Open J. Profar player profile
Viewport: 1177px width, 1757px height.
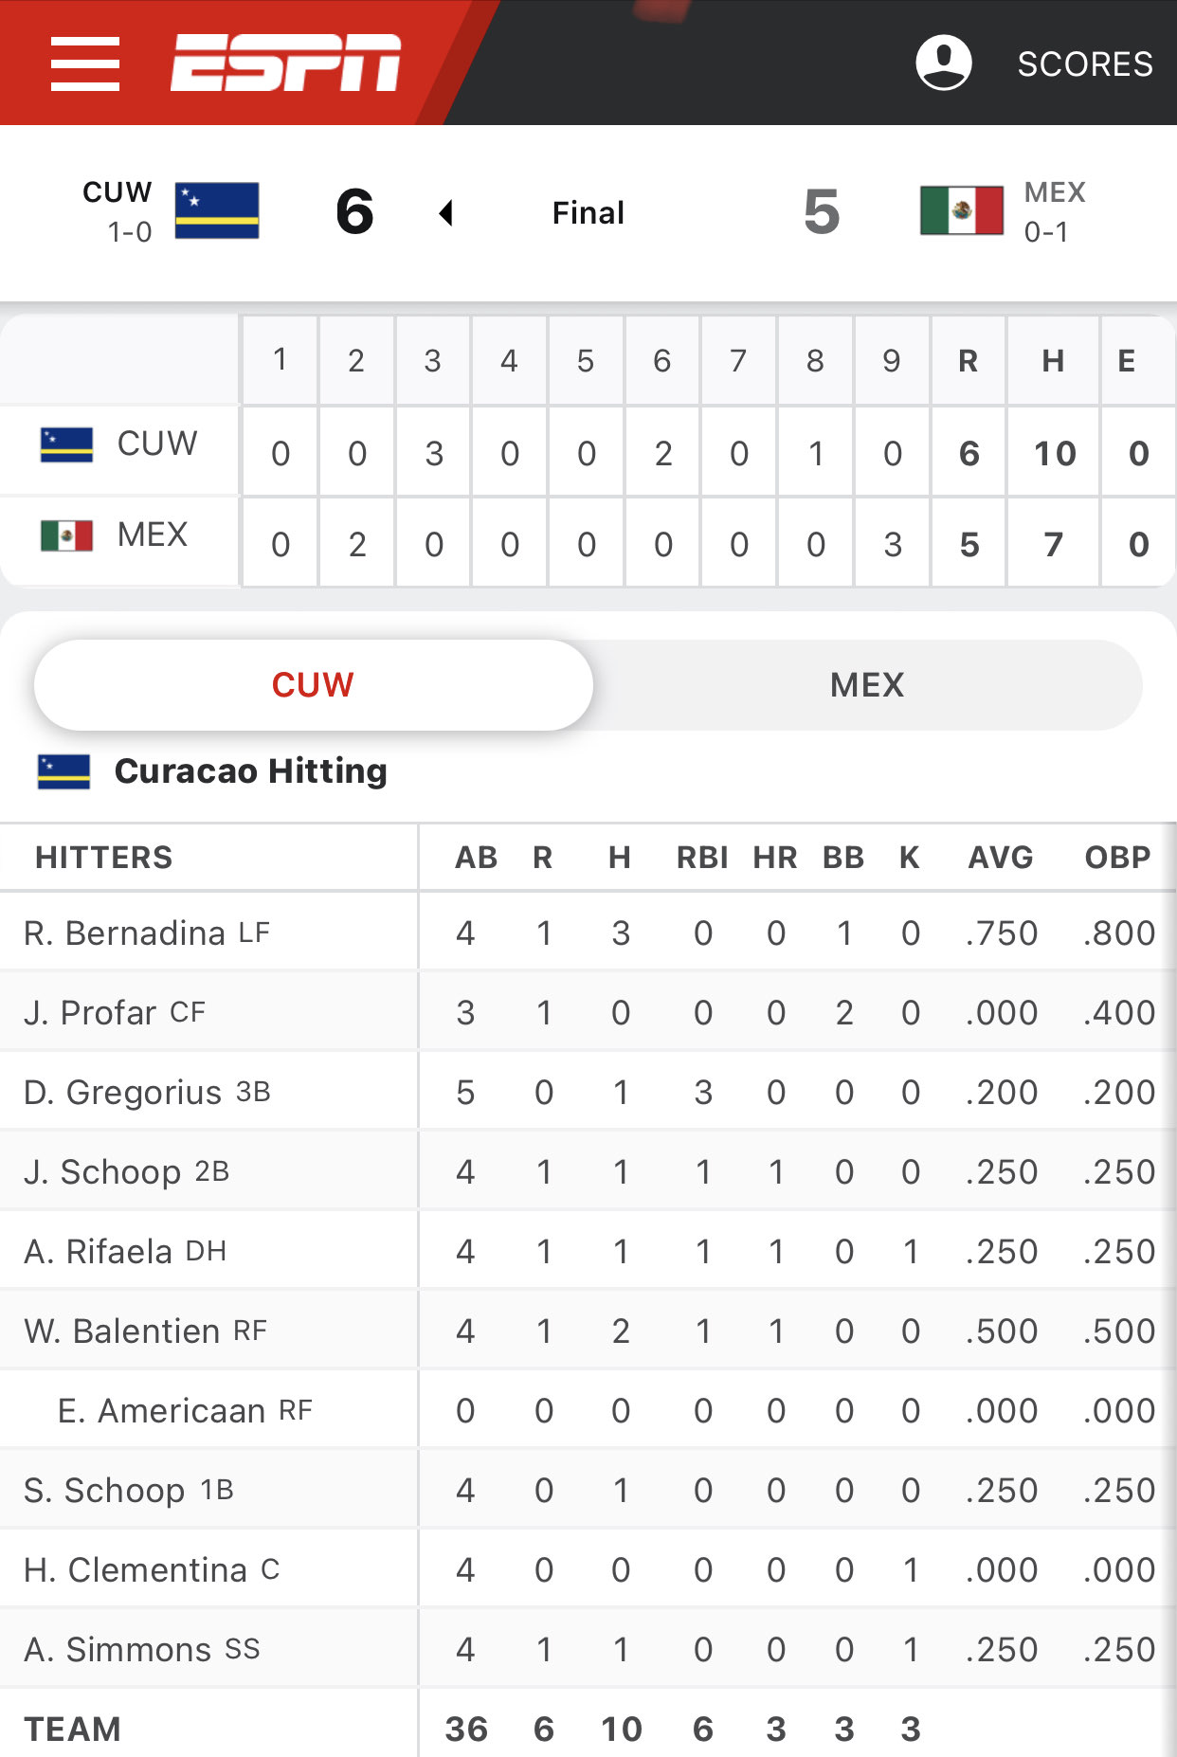click(x=89, y=1013)
